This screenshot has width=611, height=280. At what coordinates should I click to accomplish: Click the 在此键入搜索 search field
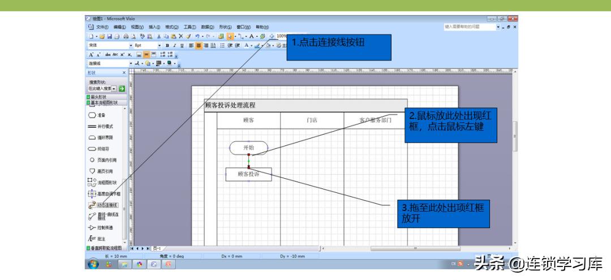click(x=101, y=89)
